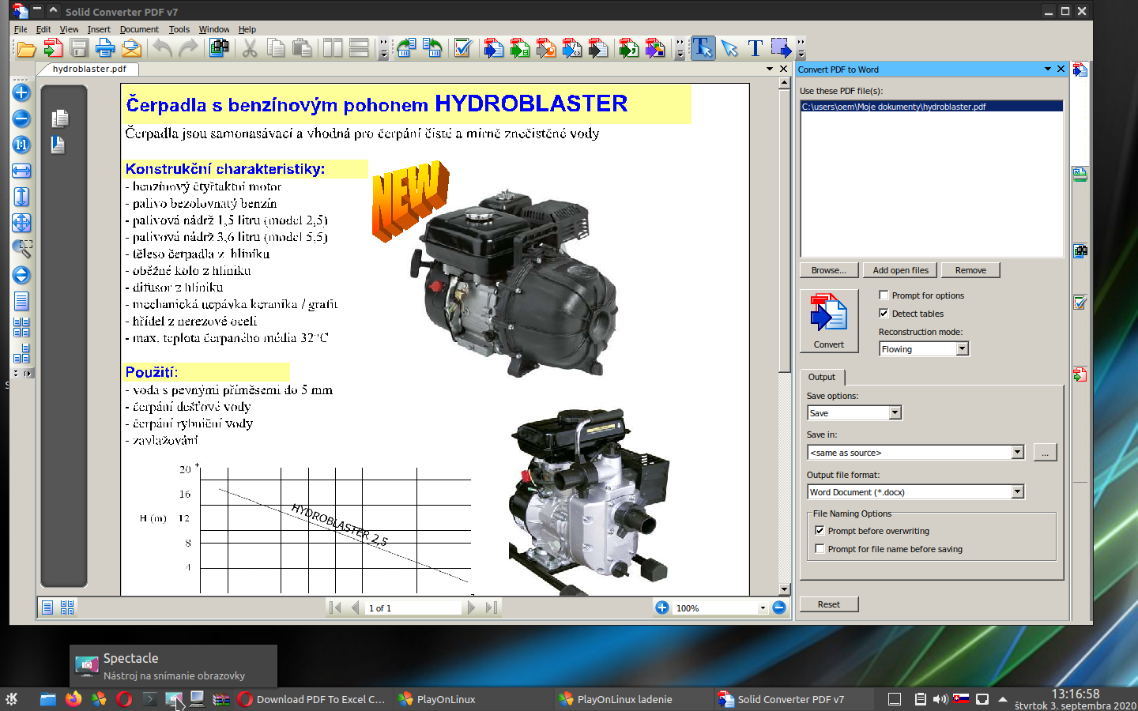Toggle the Prompt for options checkbox
Image resolution: width=1138 pixels, height=711 pixels.
coord(884,295)
